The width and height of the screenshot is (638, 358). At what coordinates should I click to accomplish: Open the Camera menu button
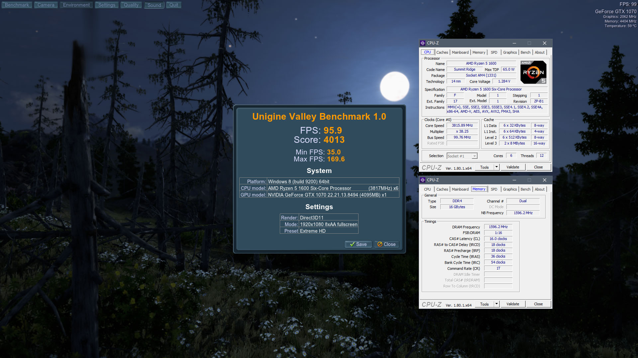46,5
